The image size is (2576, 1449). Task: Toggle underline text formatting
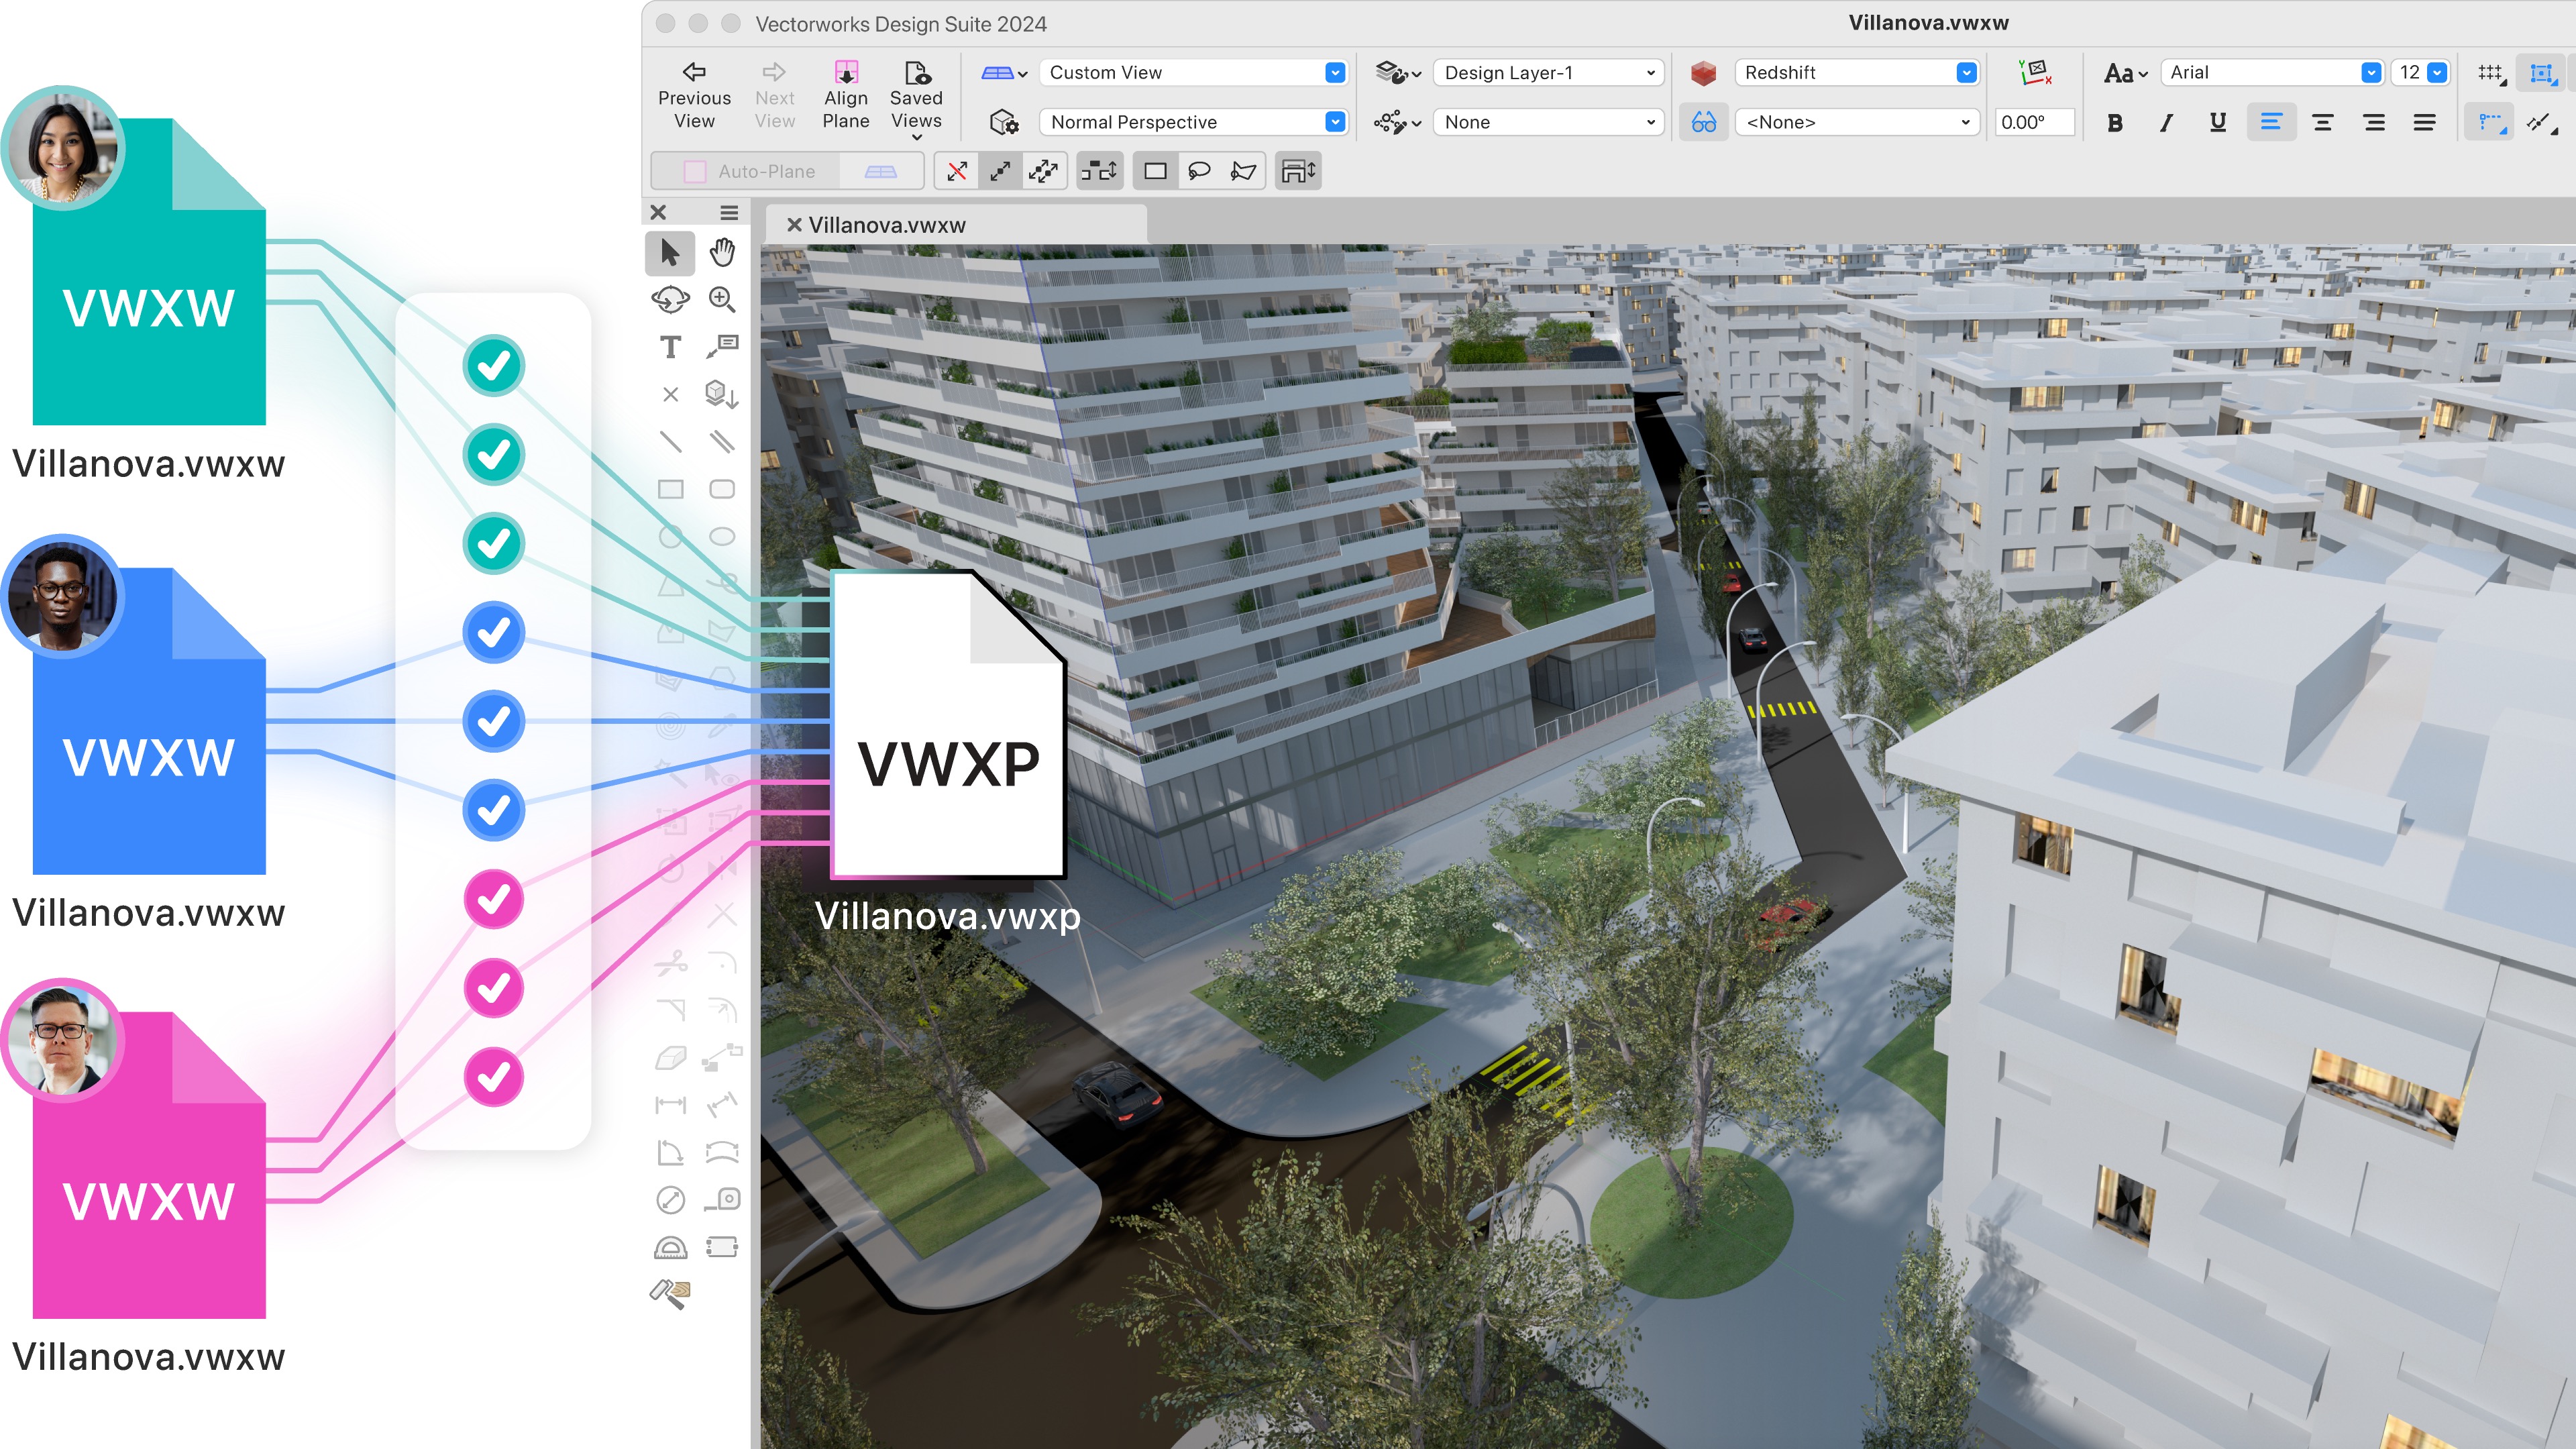pyautogui.click(x=2216, y=122)
